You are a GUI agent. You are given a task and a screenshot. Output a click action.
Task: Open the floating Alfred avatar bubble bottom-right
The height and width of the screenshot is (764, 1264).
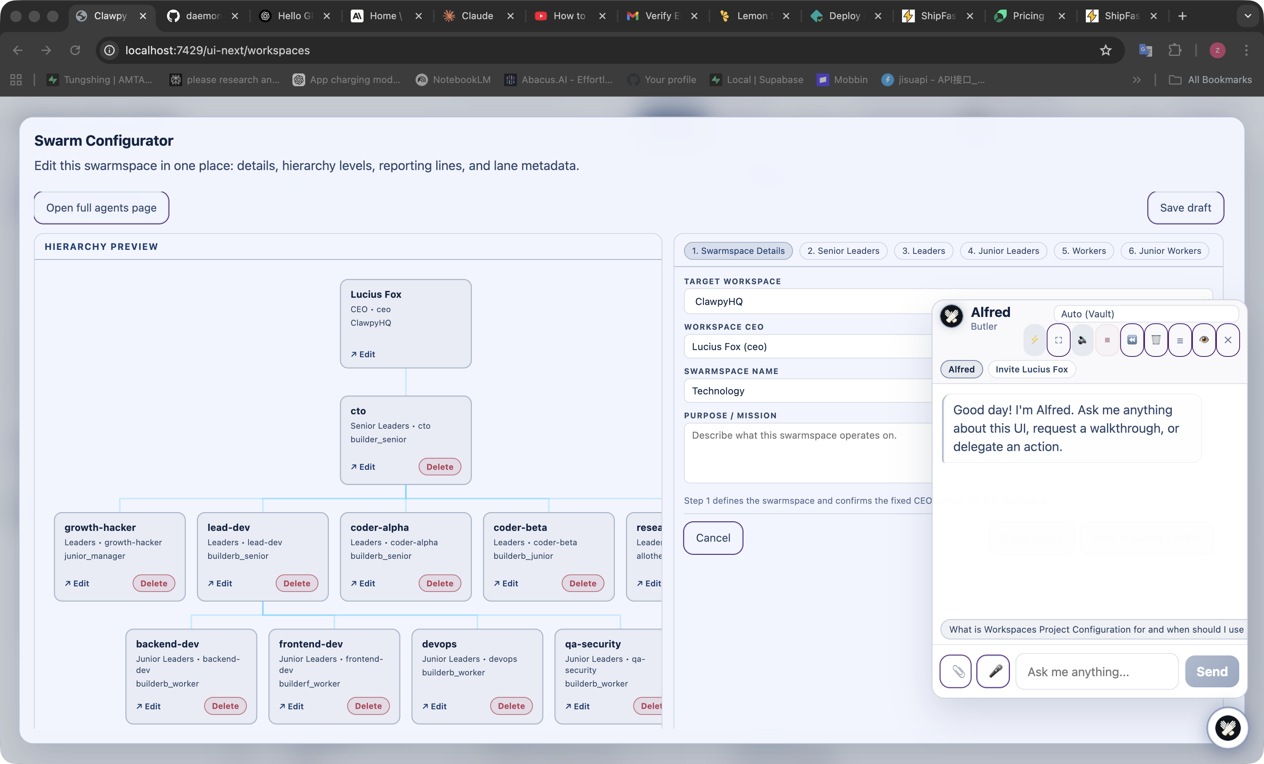1228,728
